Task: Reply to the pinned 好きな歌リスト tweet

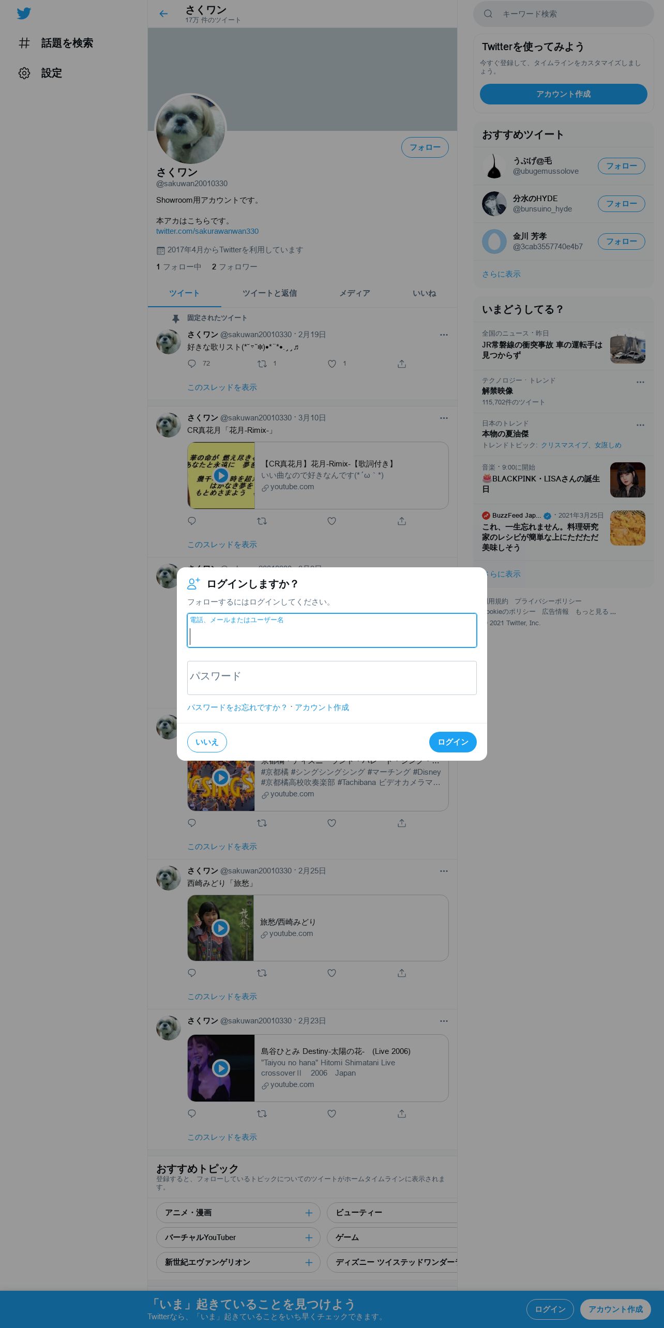Action: (192, 364)
